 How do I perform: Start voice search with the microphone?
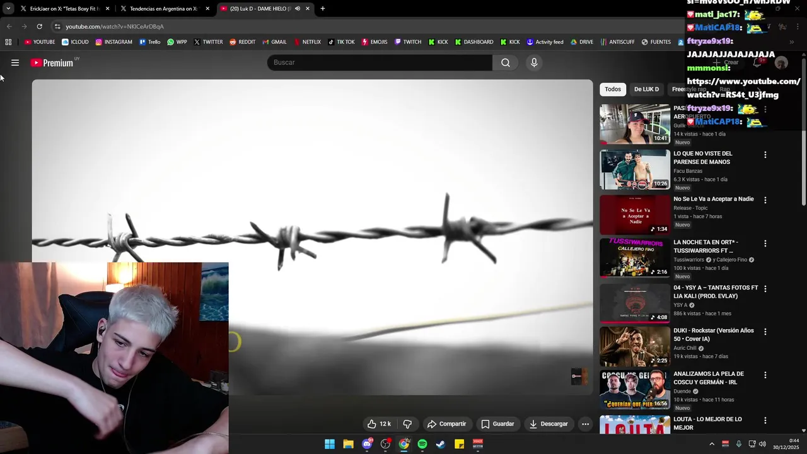pyautogui.click(x=534, y=62)
